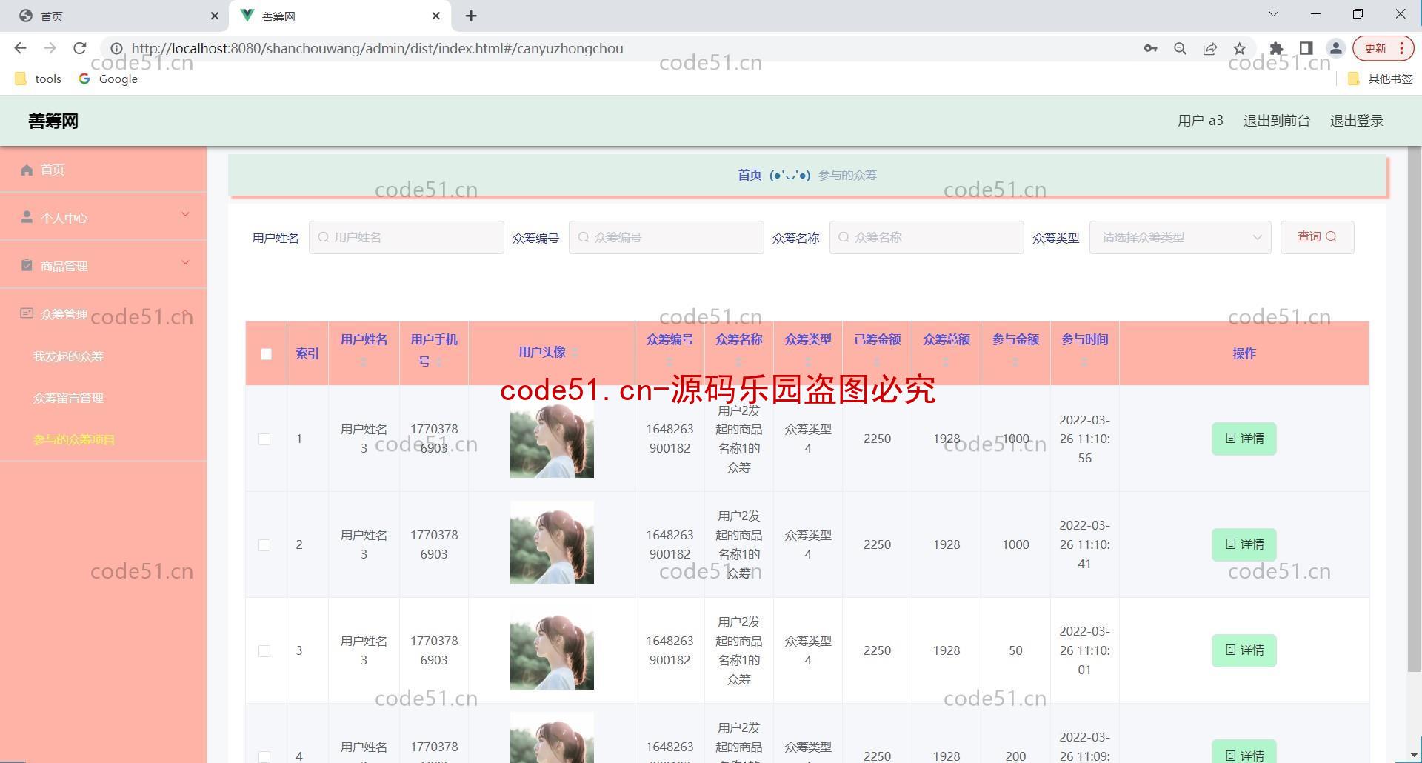Screen dimensions: 1422x763
Task: Open 详情 for row 1
Action: [1244, 439]
